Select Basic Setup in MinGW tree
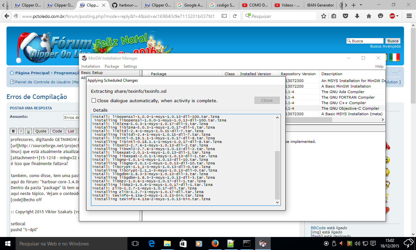Viewport: 416px width, 250px height. pyautogui.click(x=92, y=73)
